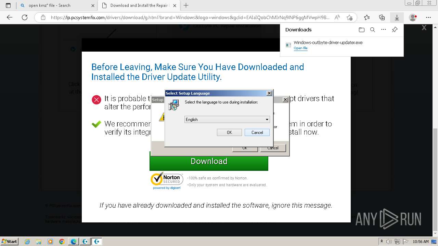The width and height of the screenshot is (438, 246).
Task: Click the 'Open file' link
Action: (x=300, y=48)
